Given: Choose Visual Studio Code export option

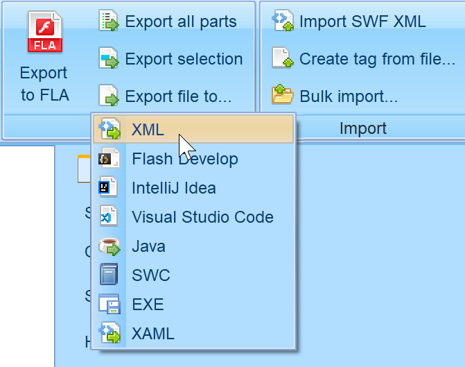Looking at the screenshot, I should (x=202, y=217).
